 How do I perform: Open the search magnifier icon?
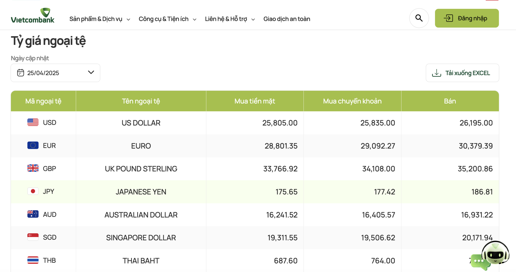(419, 18)
